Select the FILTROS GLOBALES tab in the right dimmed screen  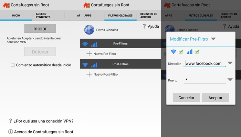tap(201, 16)
